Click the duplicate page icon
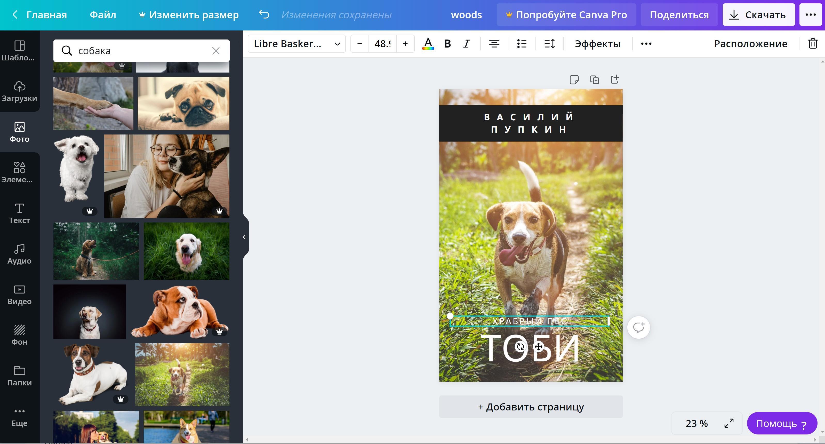Image resolution: width=825 pixels, height=444 pixels. pyautogui.click(x=594, y=80)
